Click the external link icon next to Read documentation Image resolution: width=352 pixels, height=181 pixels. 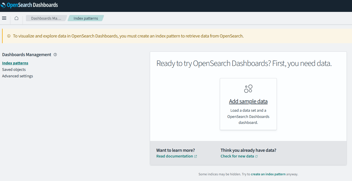click(196, 156)
